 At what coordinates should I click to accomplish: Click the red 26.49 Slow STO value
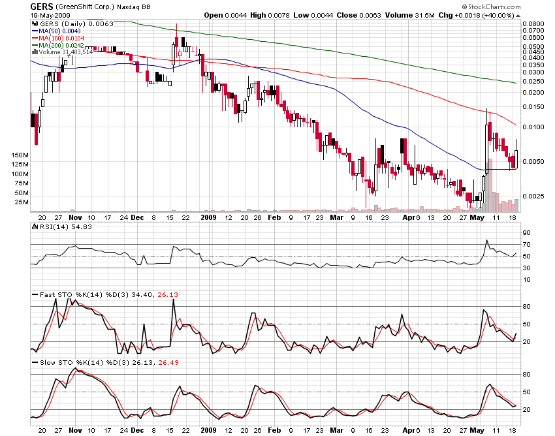[x=168, y=362]
